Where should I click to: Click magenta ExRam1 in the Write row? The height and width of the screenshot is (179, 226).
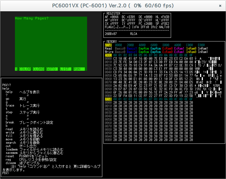pos(179,52)
